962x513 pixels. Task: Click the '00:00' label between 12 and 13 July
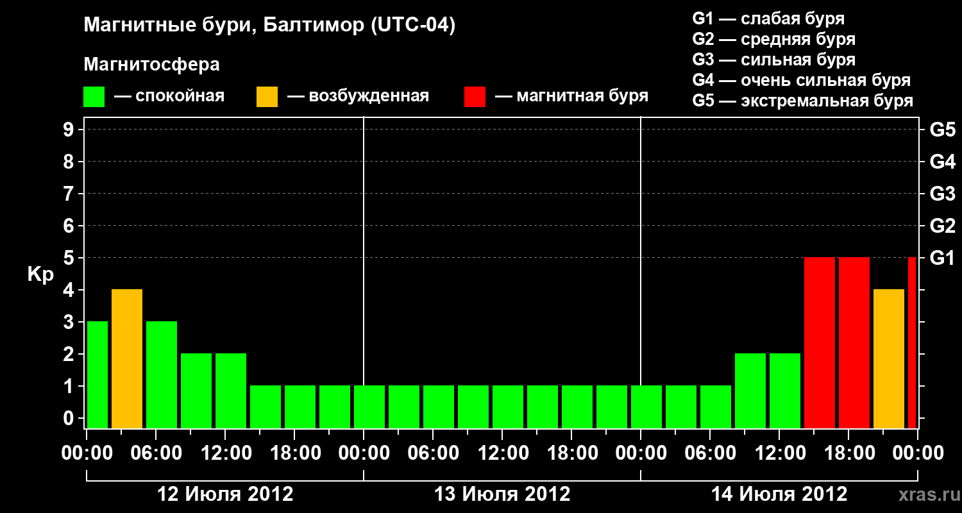363,453
